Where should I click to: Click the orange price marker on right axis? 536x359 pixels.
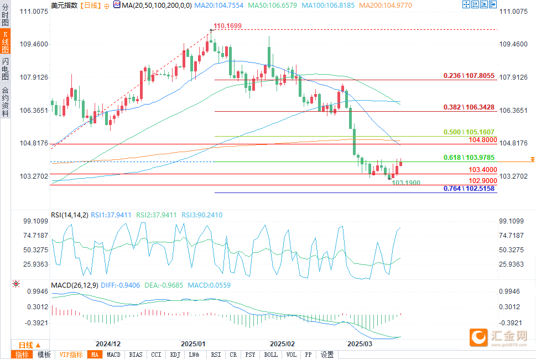click(x=532, y=159)
